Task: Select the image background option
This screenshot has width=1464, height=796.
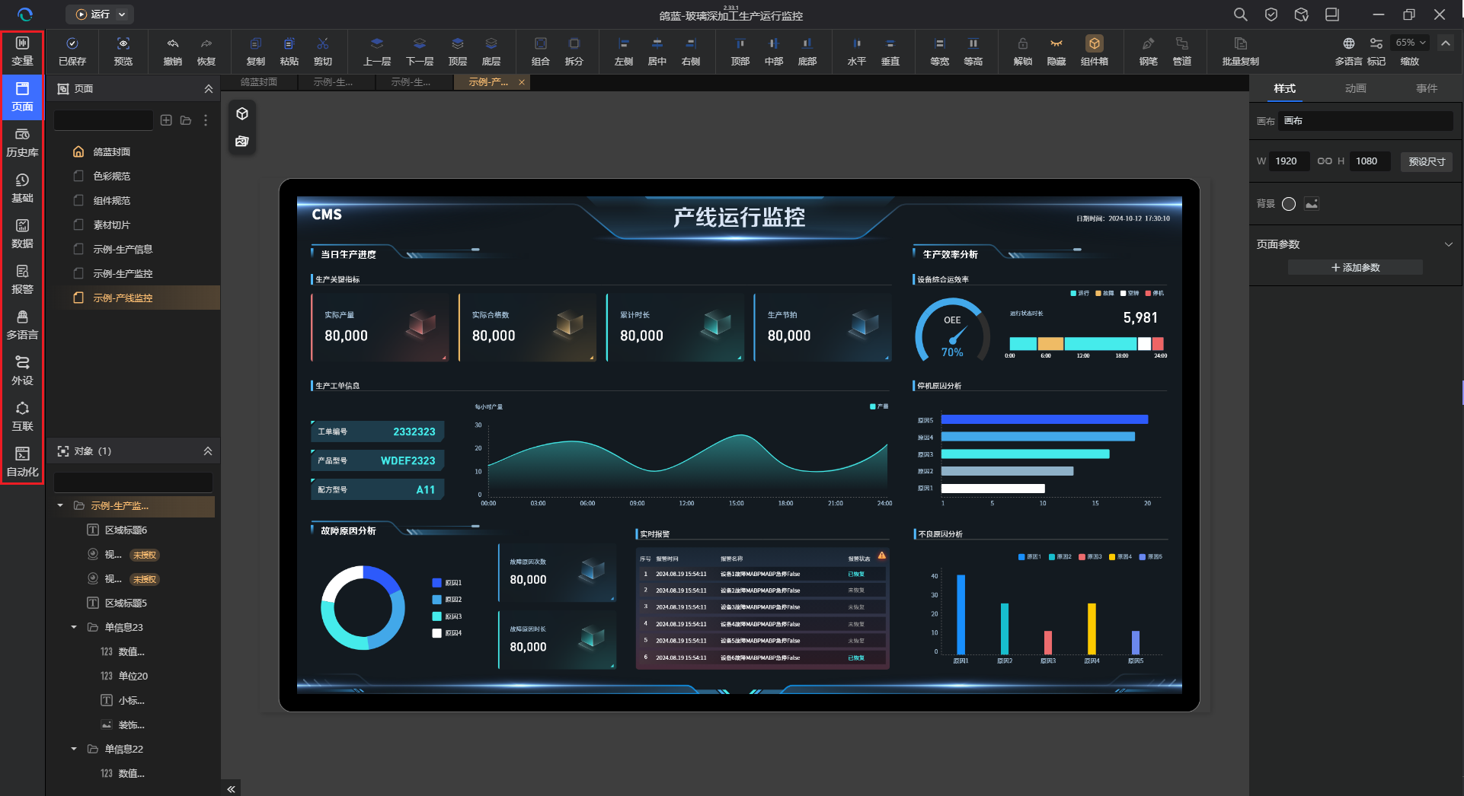Action: [1312, 204]
